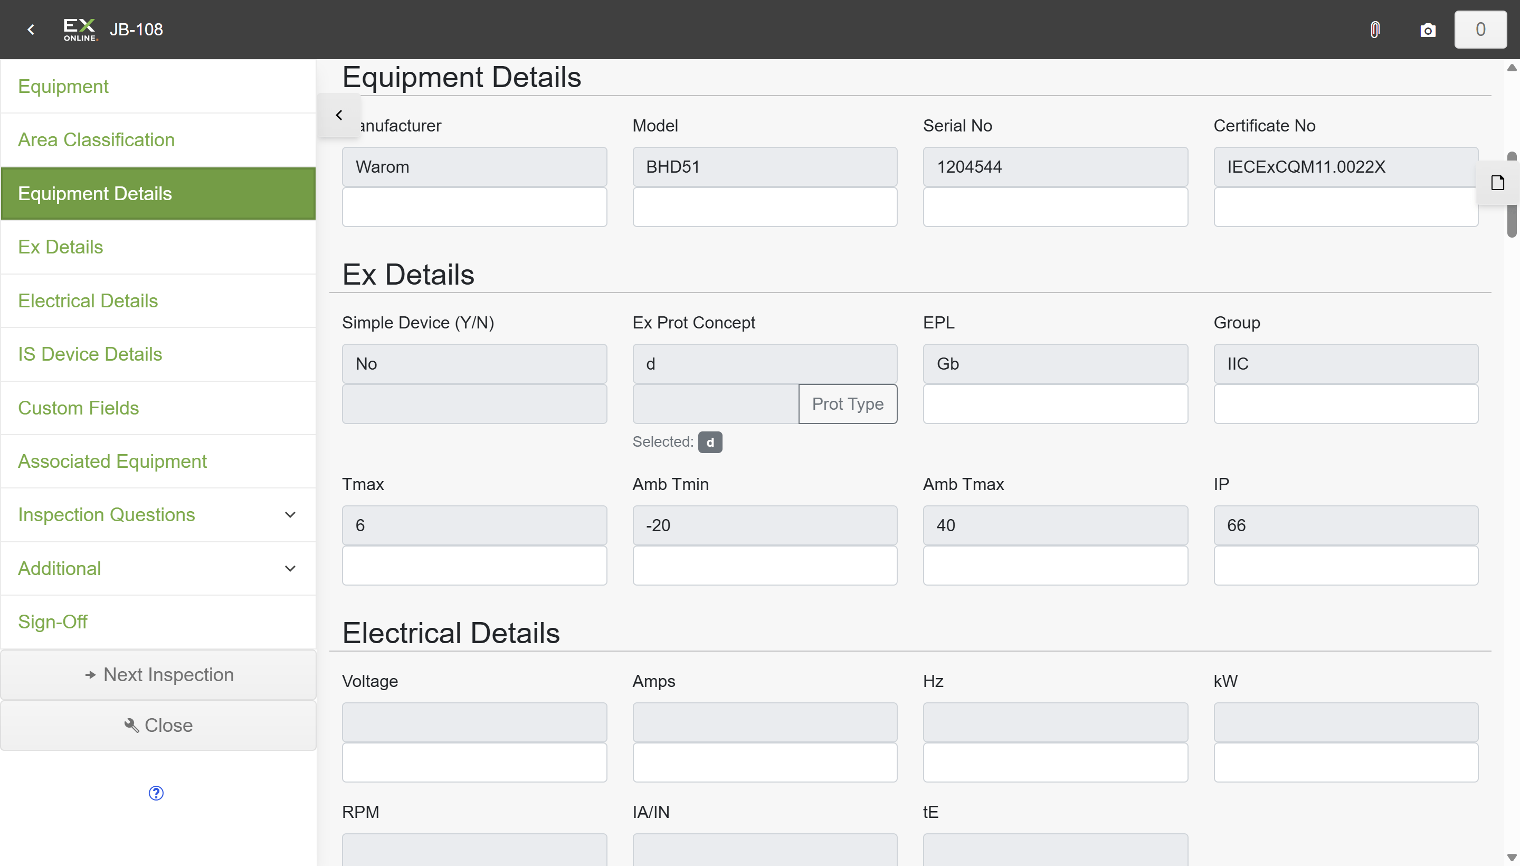
Task: Click the white Voltage input field
Action: point(474,763)
